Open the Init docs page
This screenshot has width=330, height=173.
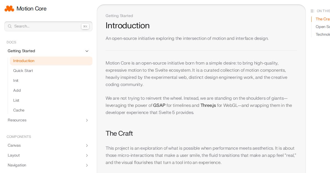pos(16,81)
